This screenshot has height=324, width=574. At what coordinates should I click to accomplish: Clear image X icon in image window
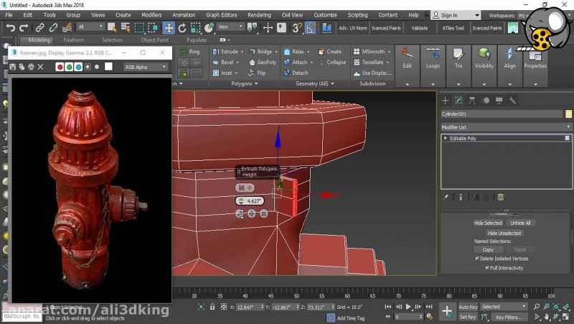point(40,67)
